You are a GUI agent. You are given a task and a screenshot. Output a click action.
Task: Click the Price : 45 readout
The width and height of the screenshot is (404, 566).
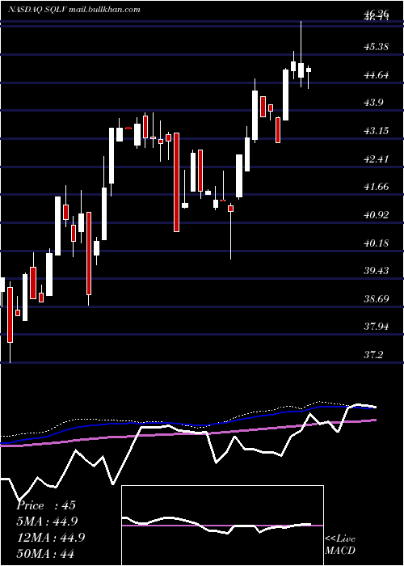point(46,505)
